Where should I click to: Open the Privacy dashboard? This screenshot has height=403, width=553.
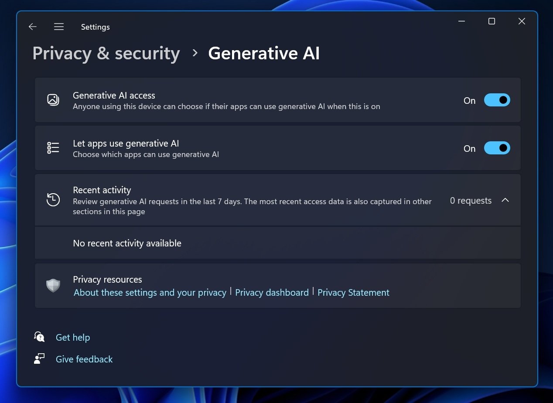coord(272,292)
